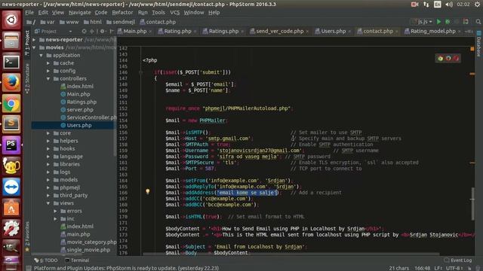Start debugging with the green bug icon
483x271 pixels.
point(448,22)
